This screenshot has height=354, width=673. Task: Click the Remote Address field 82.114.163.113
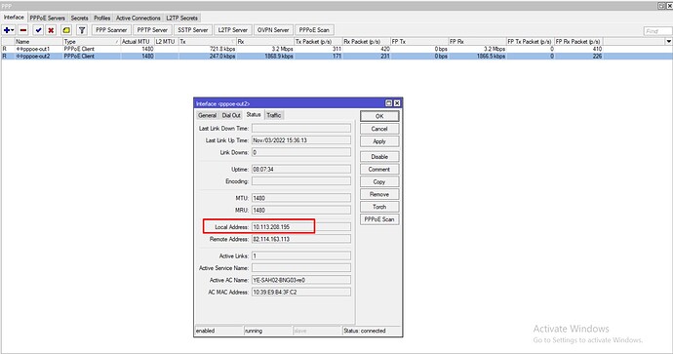point(300,239)
